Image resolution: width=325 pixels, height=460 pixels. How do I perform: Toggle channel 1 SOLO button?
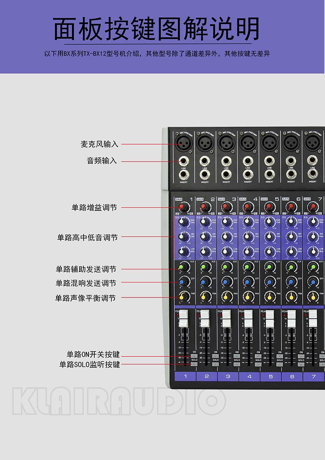click(194, 364)
